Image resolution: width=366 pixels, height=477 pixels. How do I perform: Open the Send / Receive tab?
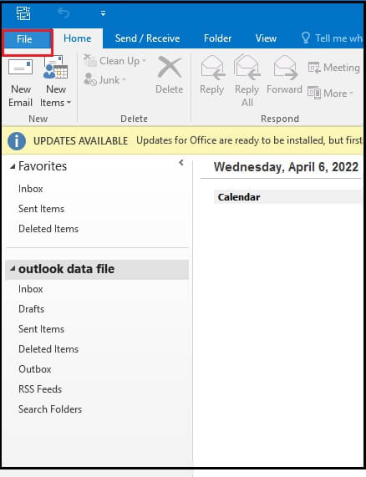click(147, 38)
